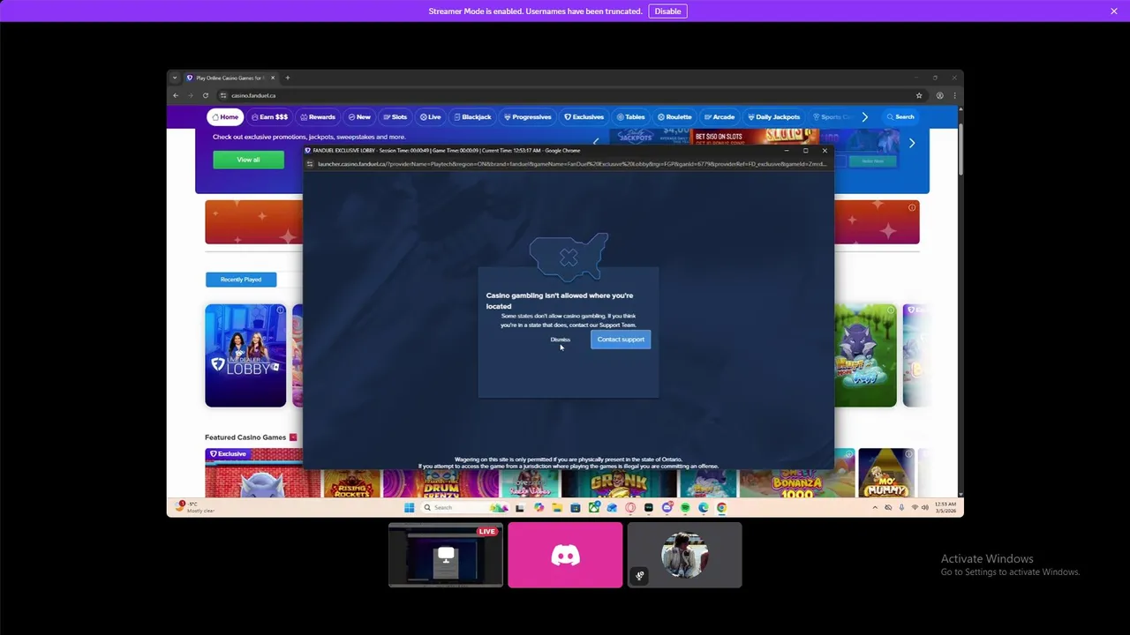Open Spotify from the taskbar
This screenshot has height=635, width=1130.
tap(685, 507)
